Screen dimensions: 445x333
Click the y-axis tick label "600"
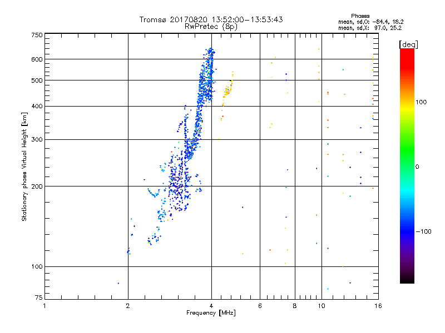(x=37, y=59)
